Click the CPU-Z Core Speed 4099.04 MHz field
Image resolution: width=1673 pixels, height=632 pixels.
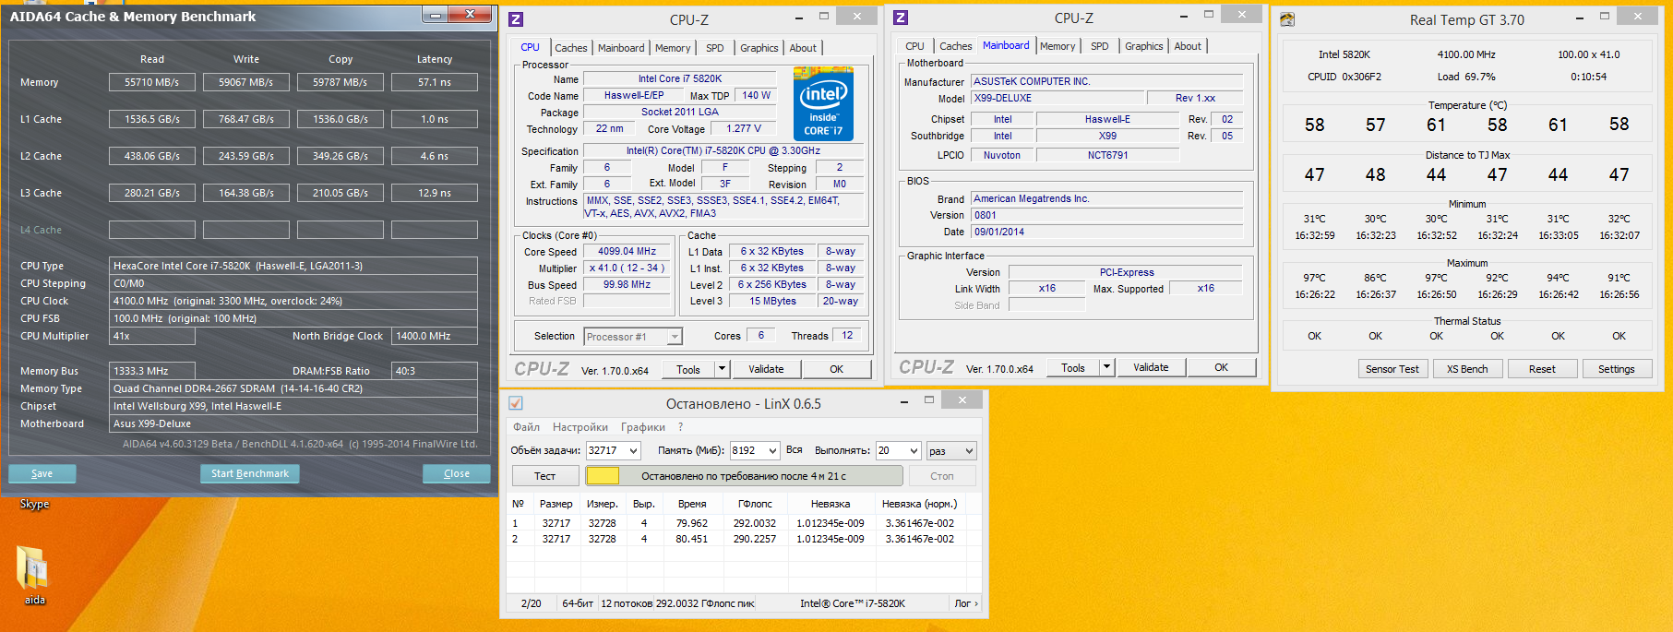click(x=627, y=251)
